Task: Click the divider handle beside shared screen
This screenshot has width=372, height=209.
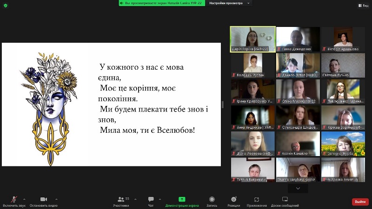Action: tap(223, 104)
